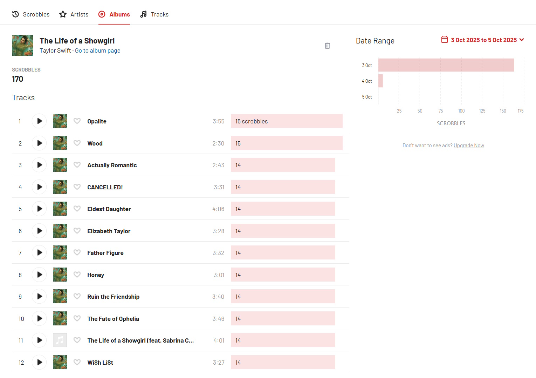Play the track Actually Romantic
The width and height of the screenshot is (536, 378).
39,165
